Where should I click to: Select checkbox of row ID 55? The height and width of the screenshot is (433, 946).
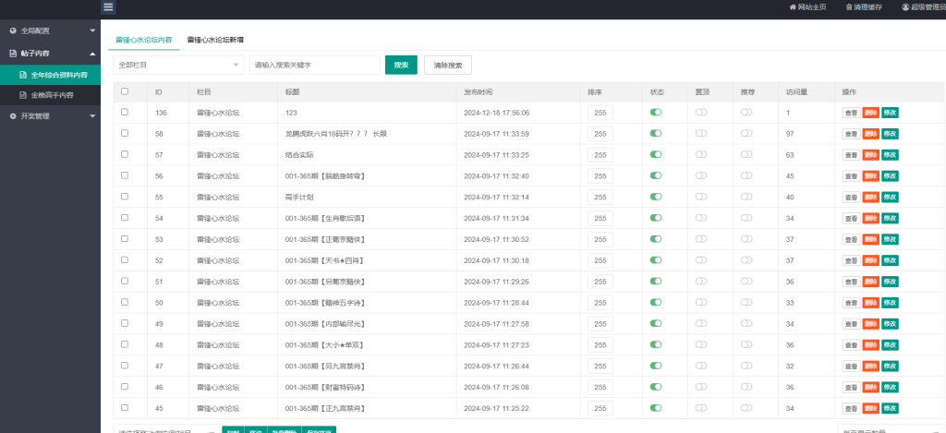(x=125, y=197)
